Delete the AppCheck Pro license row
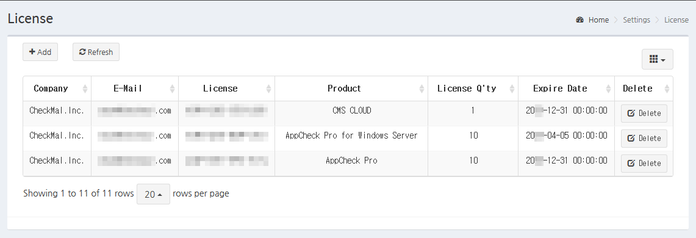 pyautogui.click(x=644, y=164)
